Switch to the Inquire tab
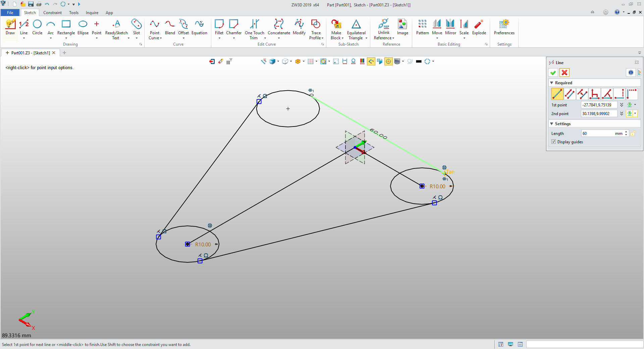644x349 pixels. point(92,13)
